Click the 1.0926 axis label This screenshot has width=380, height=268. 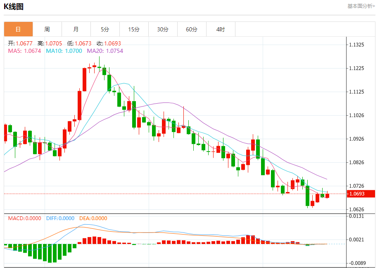(x=356, y=139)
